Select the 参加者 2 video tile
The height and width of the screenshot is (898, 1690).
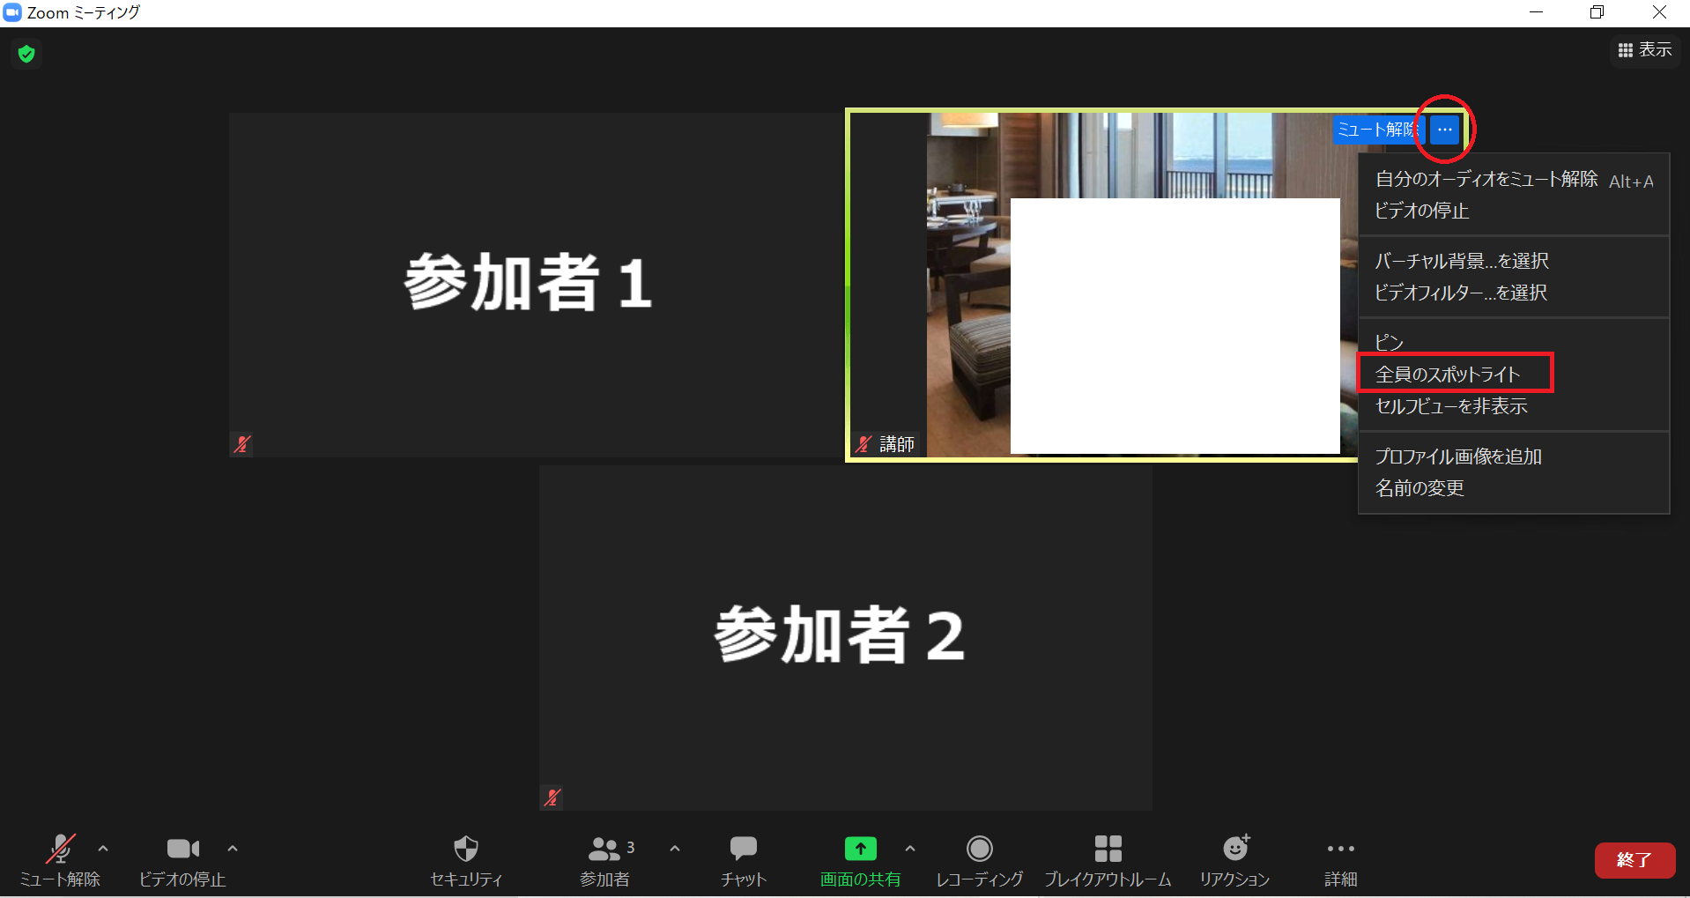844,637
